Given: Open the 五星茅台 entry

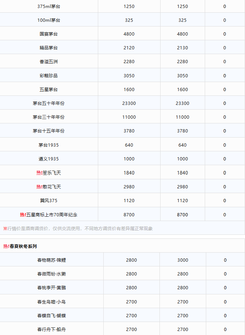Looking at the screenshot, I should point(49,90).
